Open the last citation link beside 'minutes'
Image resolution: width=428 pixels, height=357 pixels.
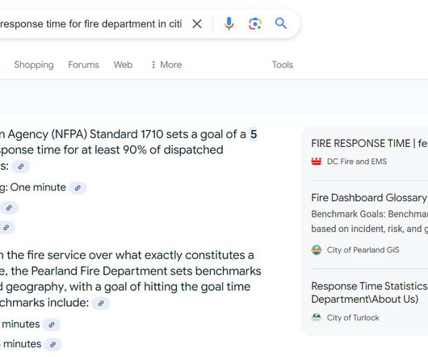pyautogui.click(x=53, y=344)
